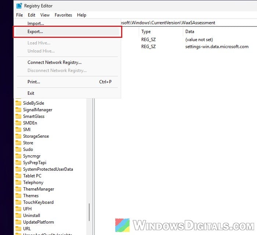Image resolution: width=257 pixels, height=235 pixels.
Task: Click the folder icon beside UpdatePlatform
Action: 18,222
